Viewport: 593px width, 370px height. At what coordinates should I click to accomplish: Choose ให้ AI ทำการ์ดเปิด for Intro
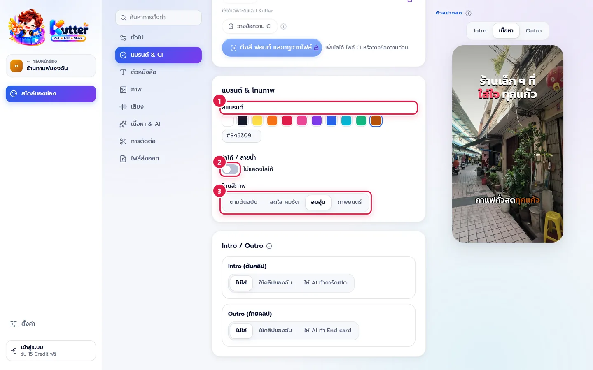click(x=325, y=283)
